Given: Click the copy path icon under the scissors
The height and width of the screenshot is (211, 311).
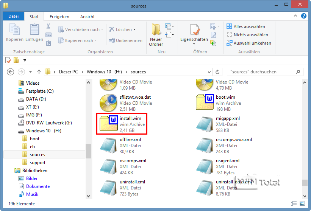Looking at the screenshot, I should pyautogui.click(x=48, y=35).
